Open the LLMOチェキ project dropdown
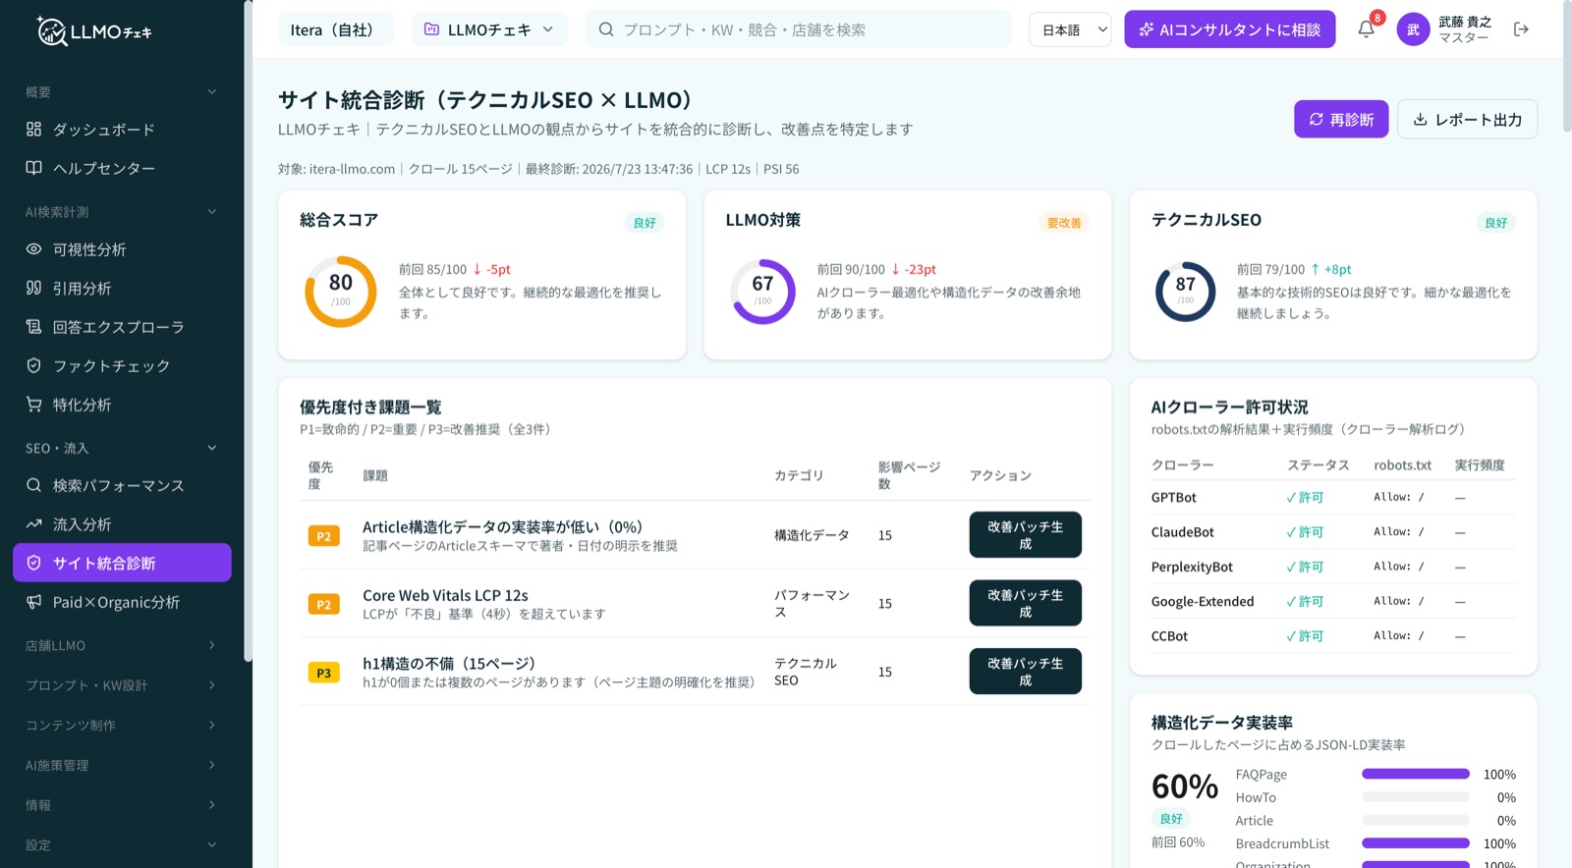1572x868 pixels. (489, 29)
